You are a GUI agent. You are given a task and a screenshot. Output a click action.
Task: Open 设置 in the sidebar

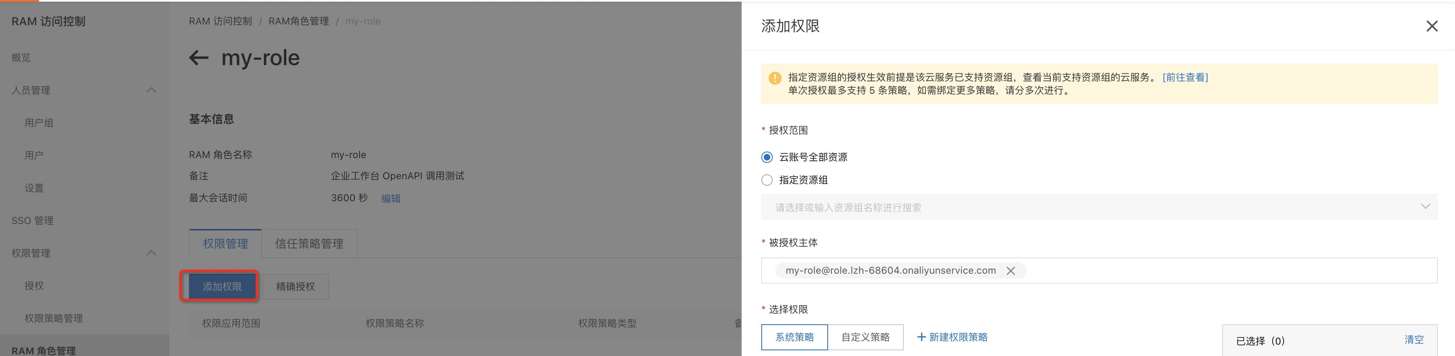[x=34, y=188]
